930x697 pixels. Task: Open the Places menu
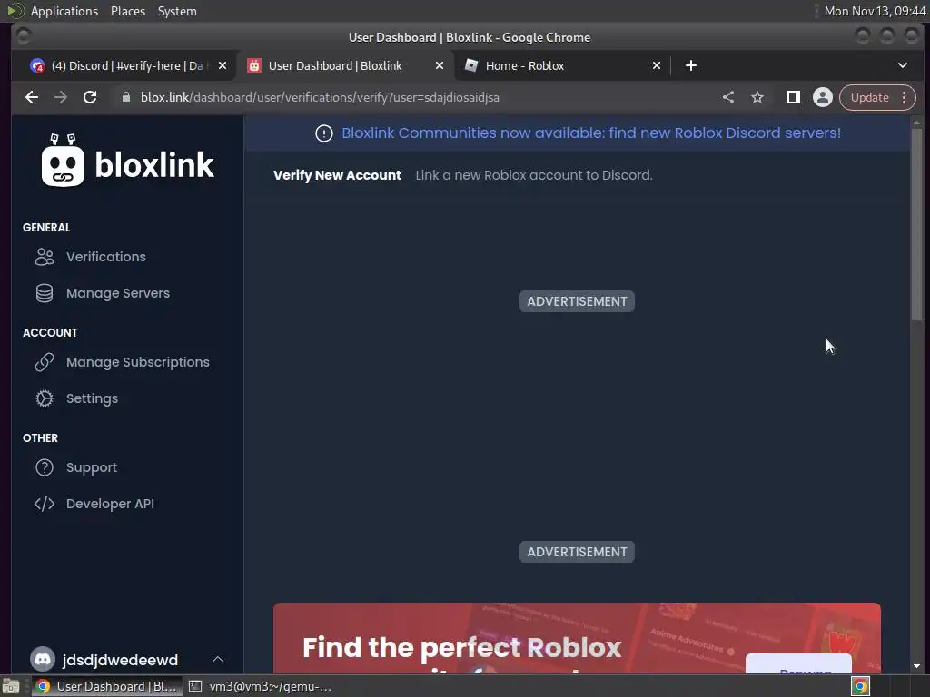[x=127, y=11]
